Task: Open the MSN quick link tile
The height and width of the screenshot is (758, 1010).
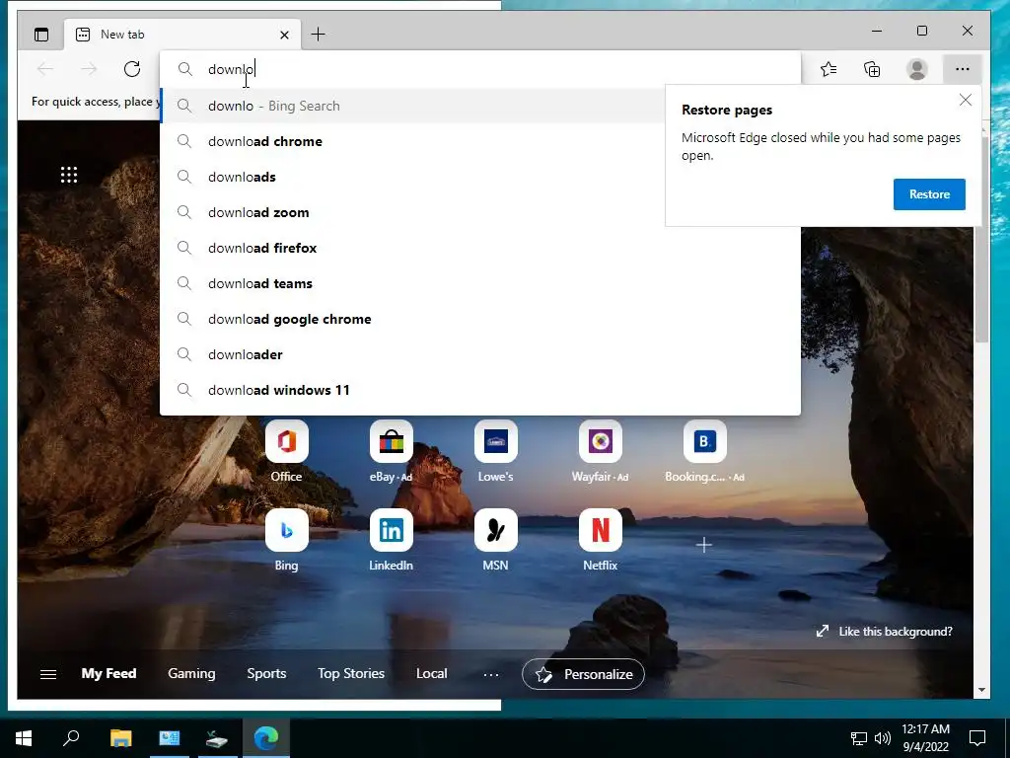Action: (x=495, y=540)
